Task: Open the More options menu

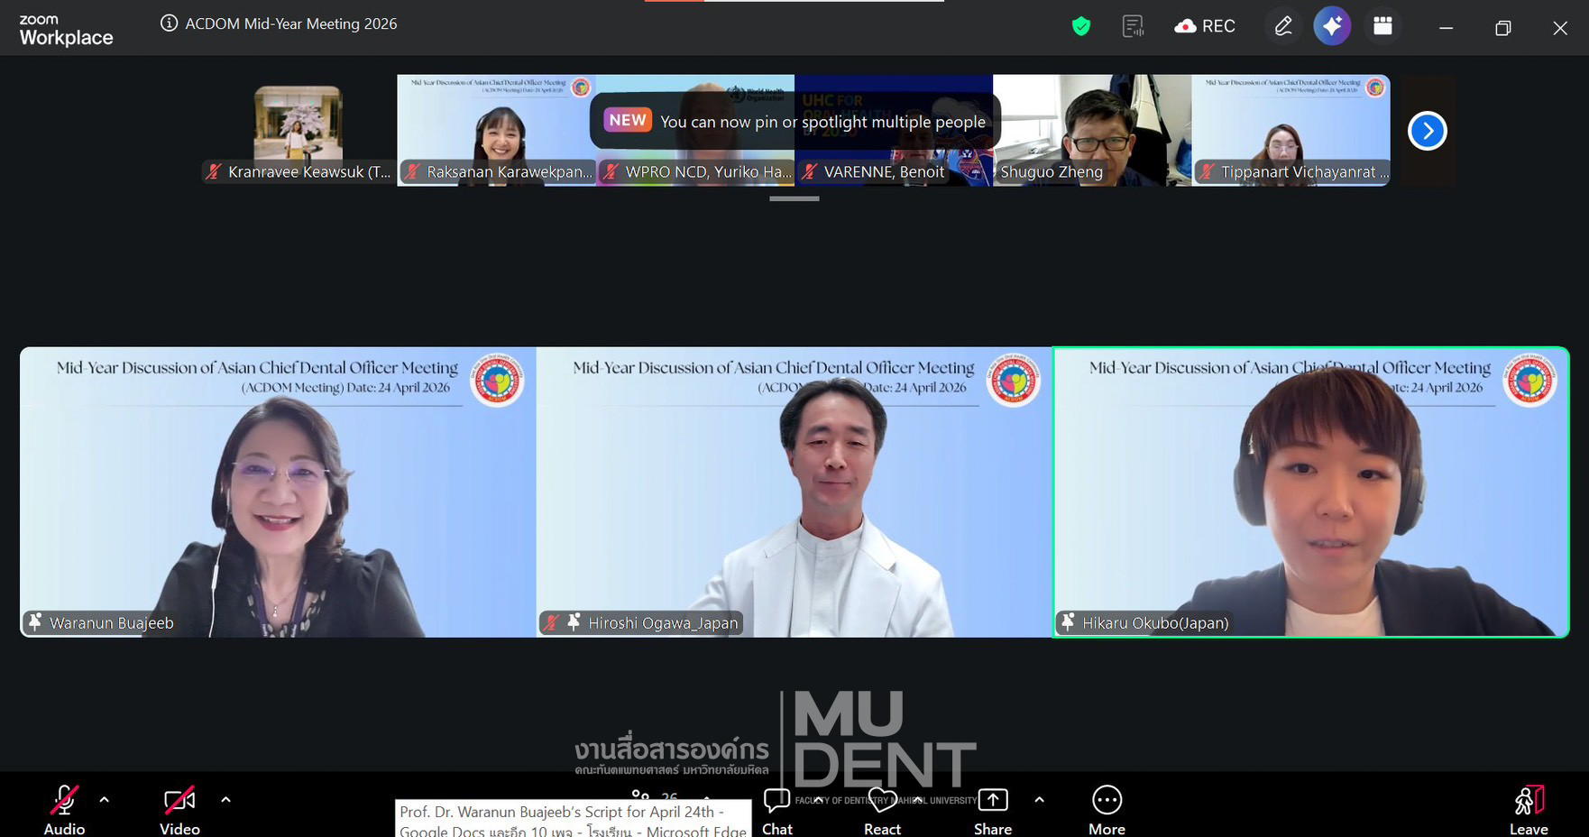Action: pos(1107,809)
